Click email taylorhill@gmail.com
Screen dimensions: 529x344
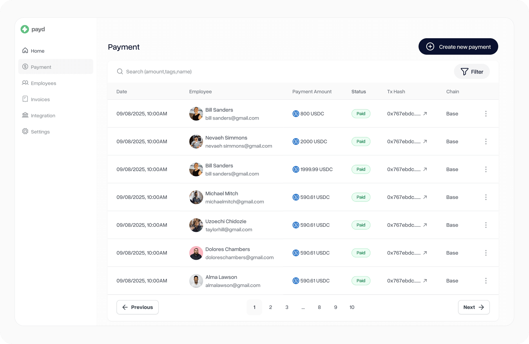(x=229, y=230)
